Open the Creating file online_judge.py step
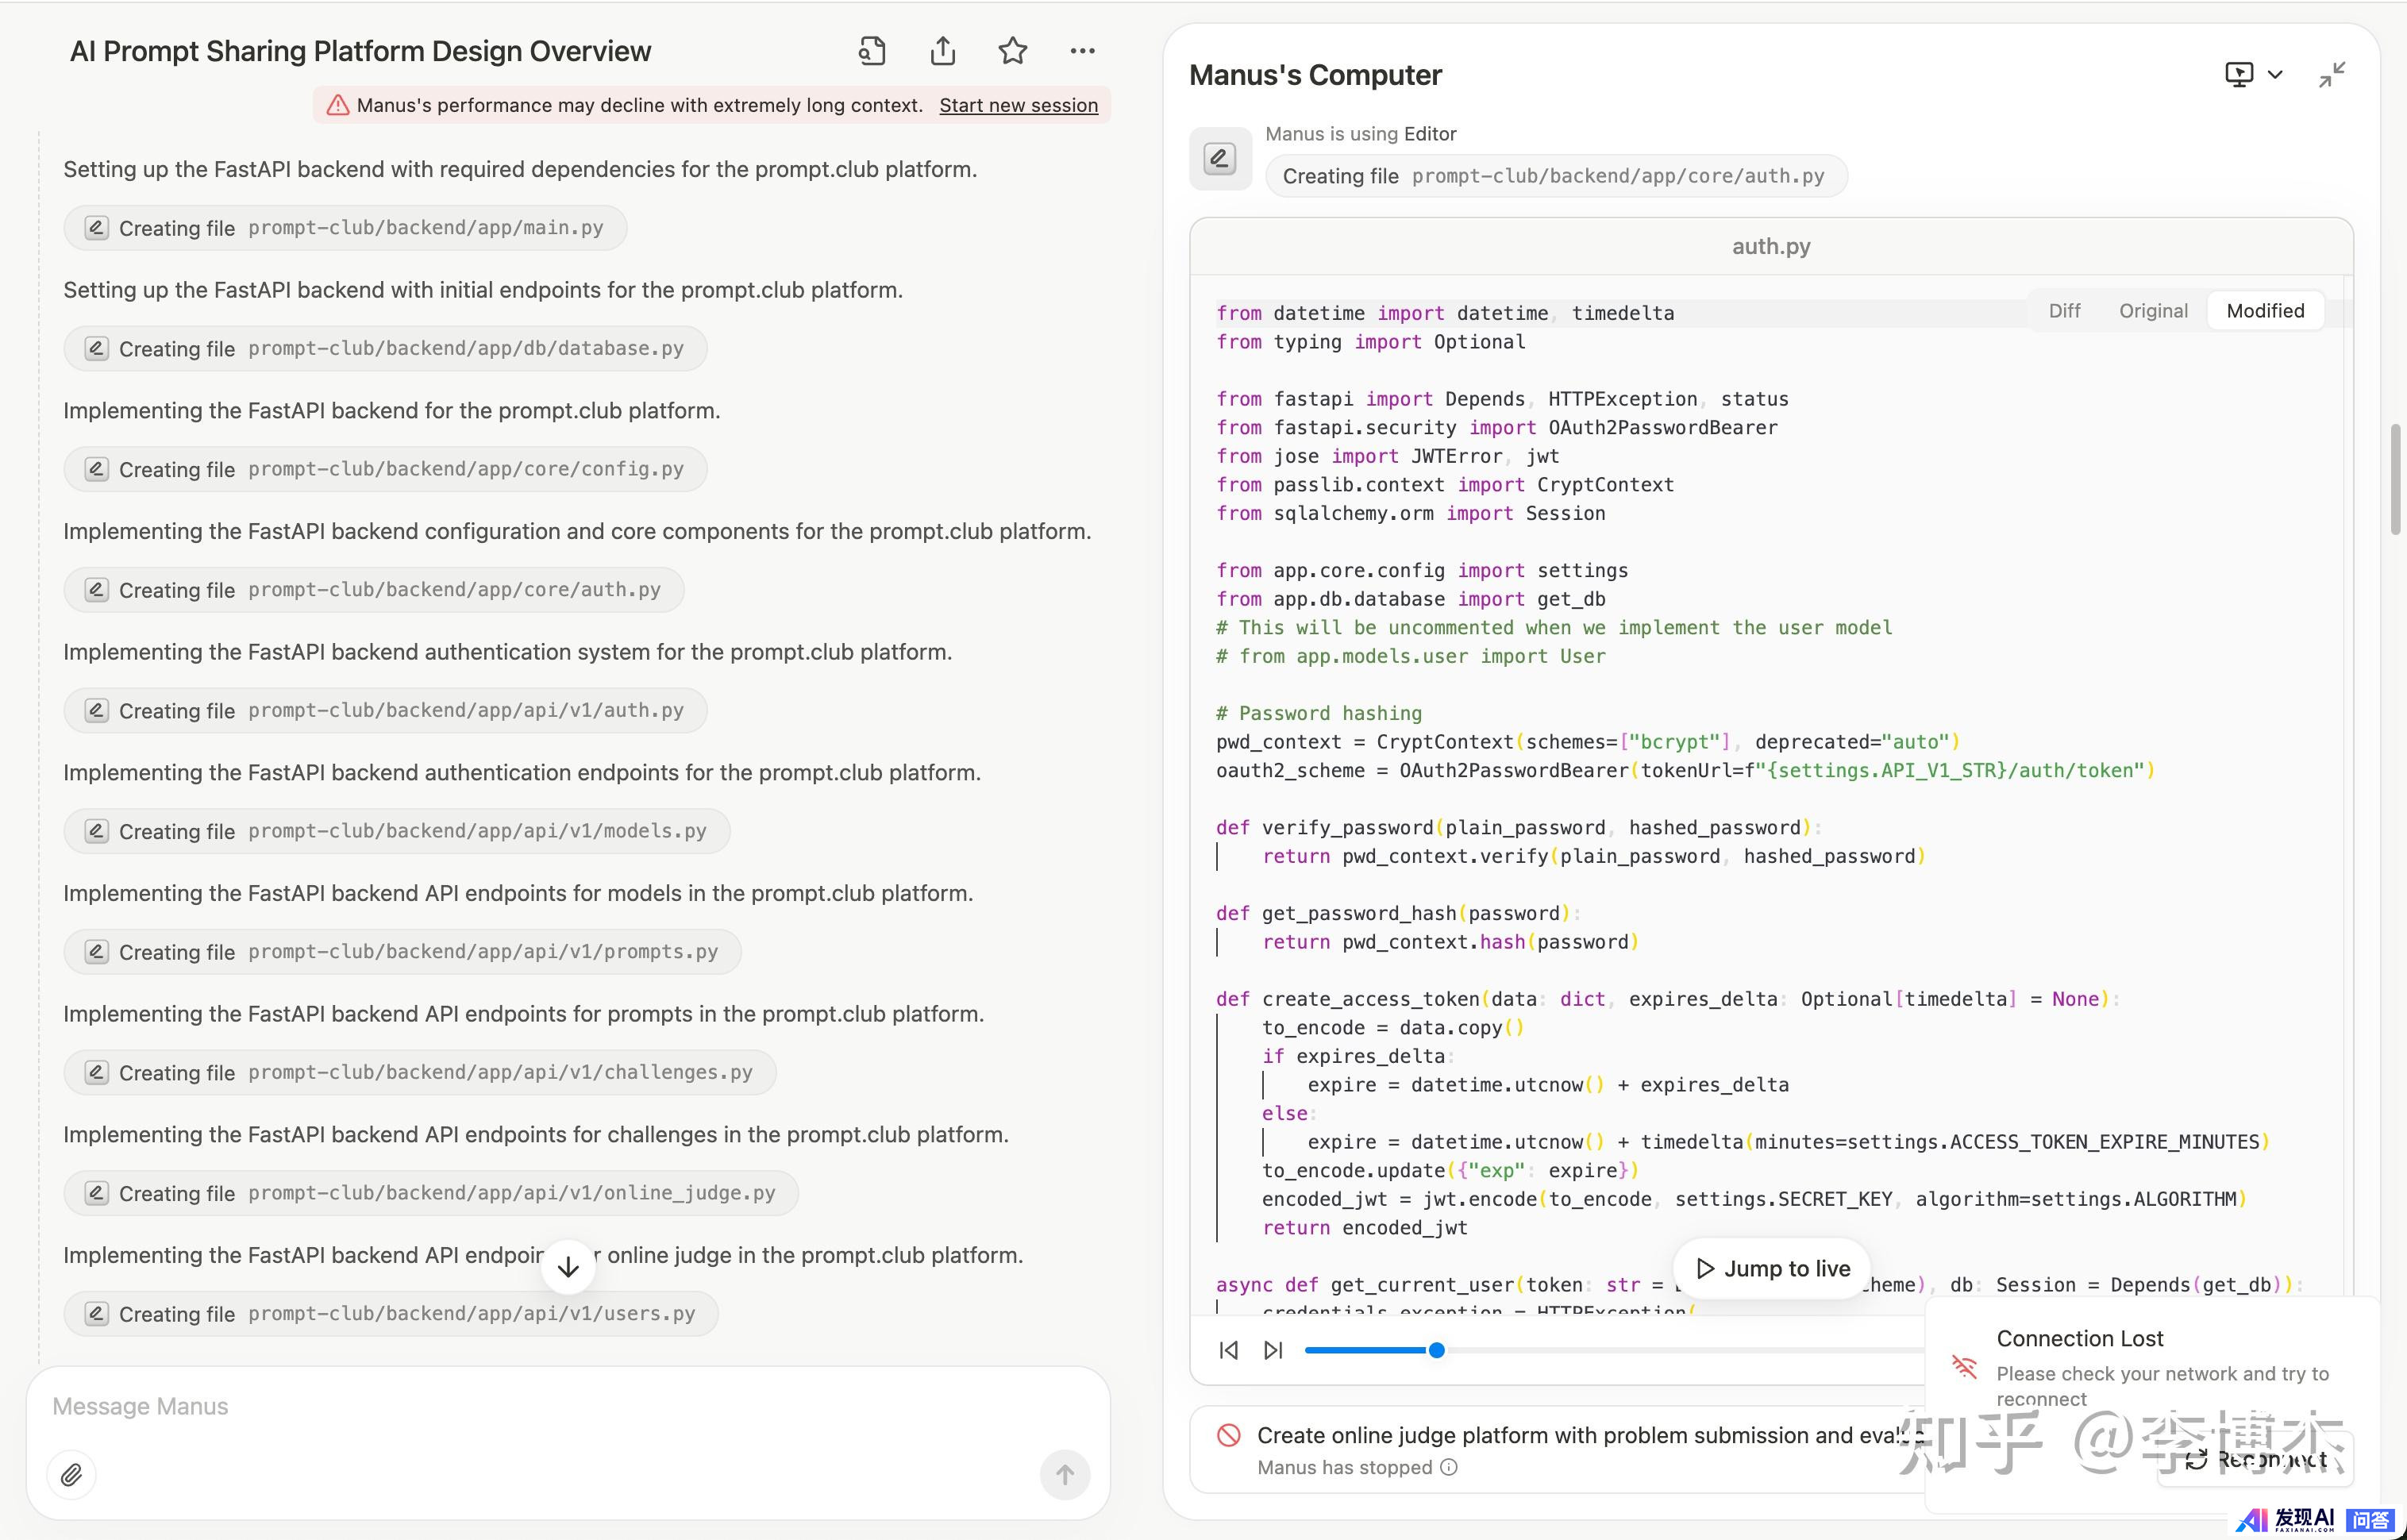Image resolution: width=2407 pixels, height=1540 pixels. 431,1193
